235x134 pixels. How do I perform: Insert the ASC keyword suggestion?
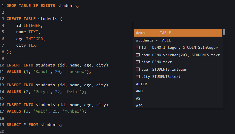pyautogui.click(x=178, y=105)
